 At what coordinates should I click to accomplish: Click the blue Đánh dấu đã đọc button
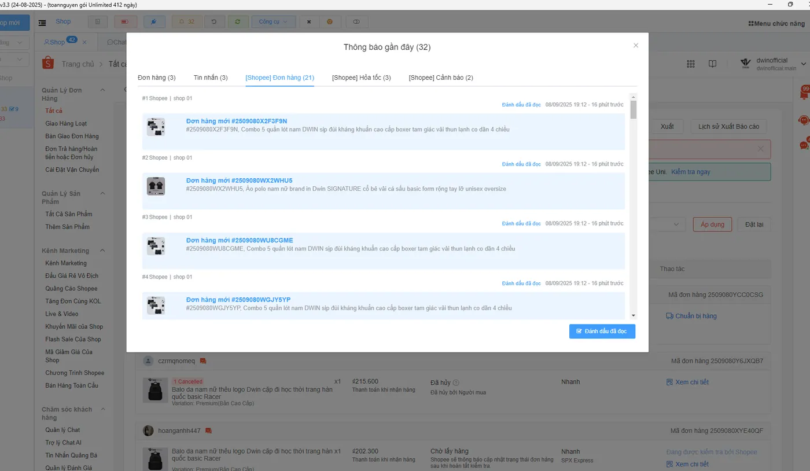(x=602, y=331)
